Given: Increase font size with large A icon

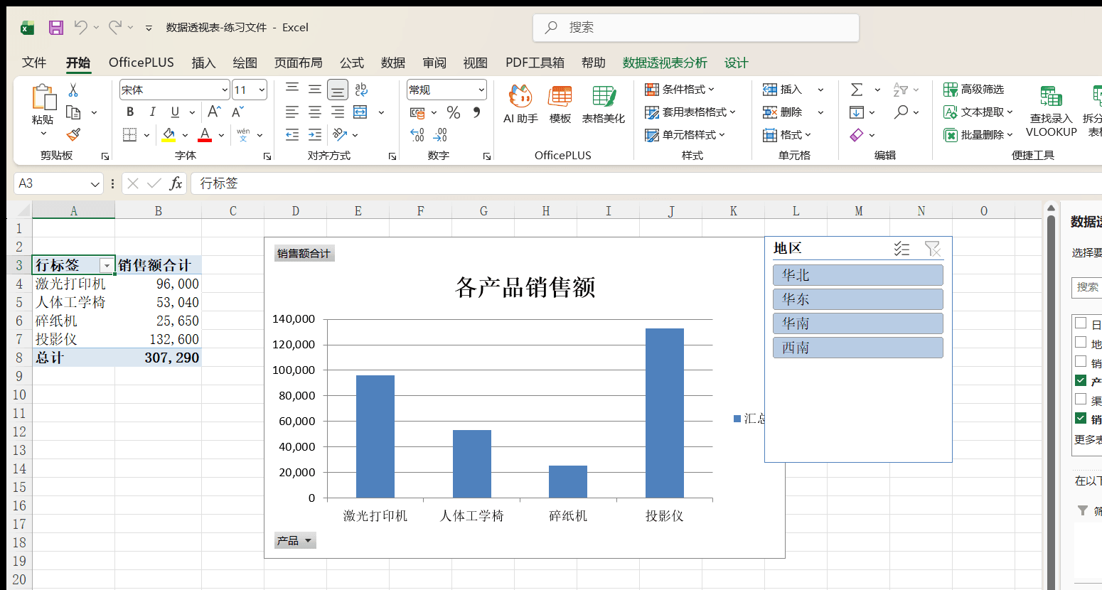Looking at the screenshot, I should click(213, 112).
